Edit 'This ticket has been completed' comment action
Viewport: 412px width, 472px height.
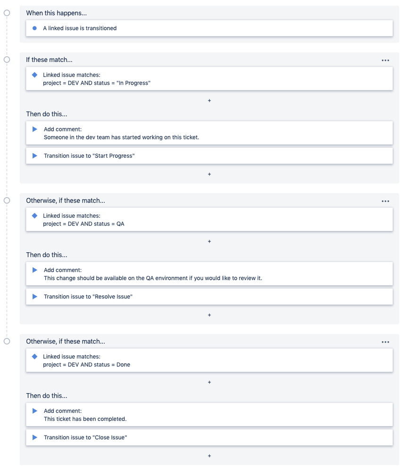tap(210, 415)
